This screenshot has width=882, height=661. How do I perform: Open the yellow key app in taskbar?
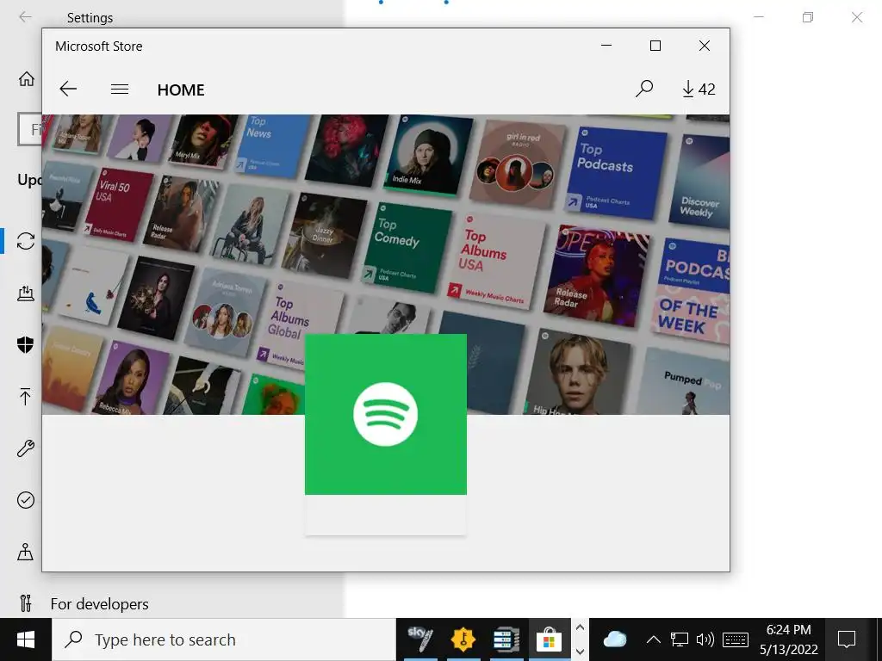point(463,639)
